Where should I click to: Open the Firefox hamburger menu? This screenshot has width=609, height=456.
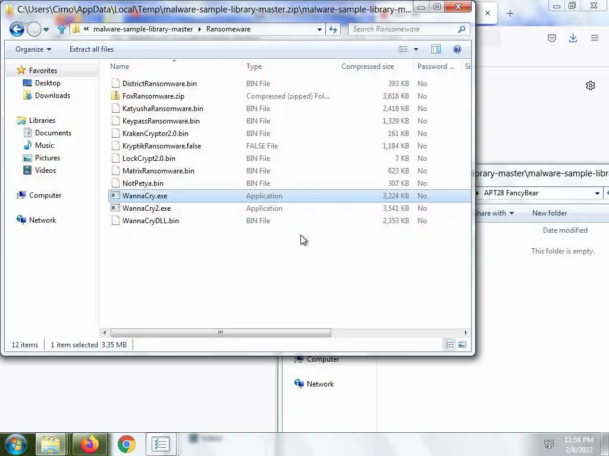[x=595, y=38]
